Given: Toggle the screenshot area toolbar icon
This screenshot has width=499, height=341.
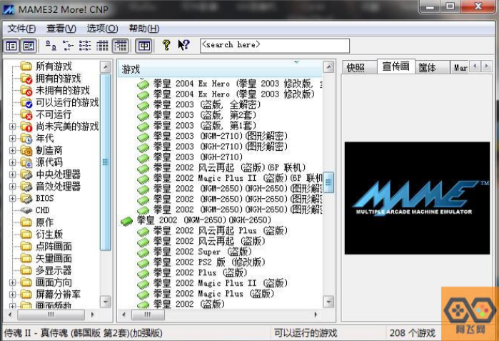Looking at the screenshot, I should pyautogui.click(x=29, y=46).
